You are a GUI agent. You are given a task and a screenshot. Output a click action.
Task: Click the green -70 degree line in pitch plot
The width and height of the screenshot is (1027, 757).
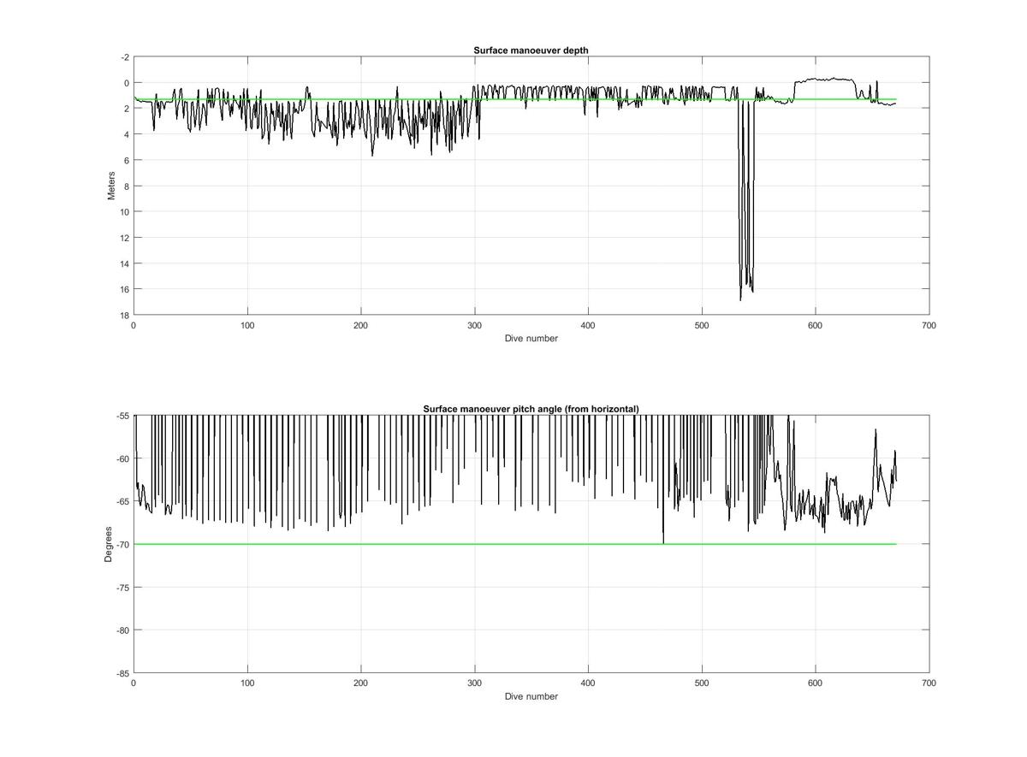(513, 544)
